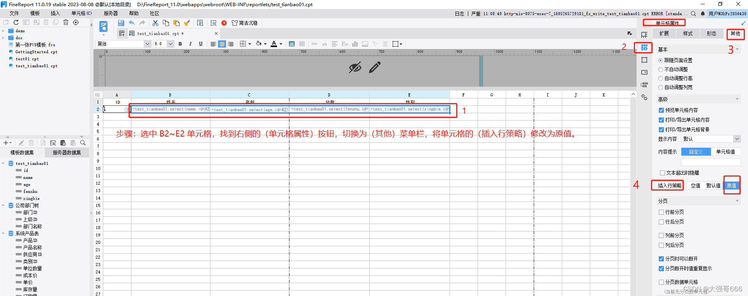Image resolution: width=748 pixels, height=296 pixels.
Task: Enable 文本超出时隐藏 checkbox
Action: [662, 173]
